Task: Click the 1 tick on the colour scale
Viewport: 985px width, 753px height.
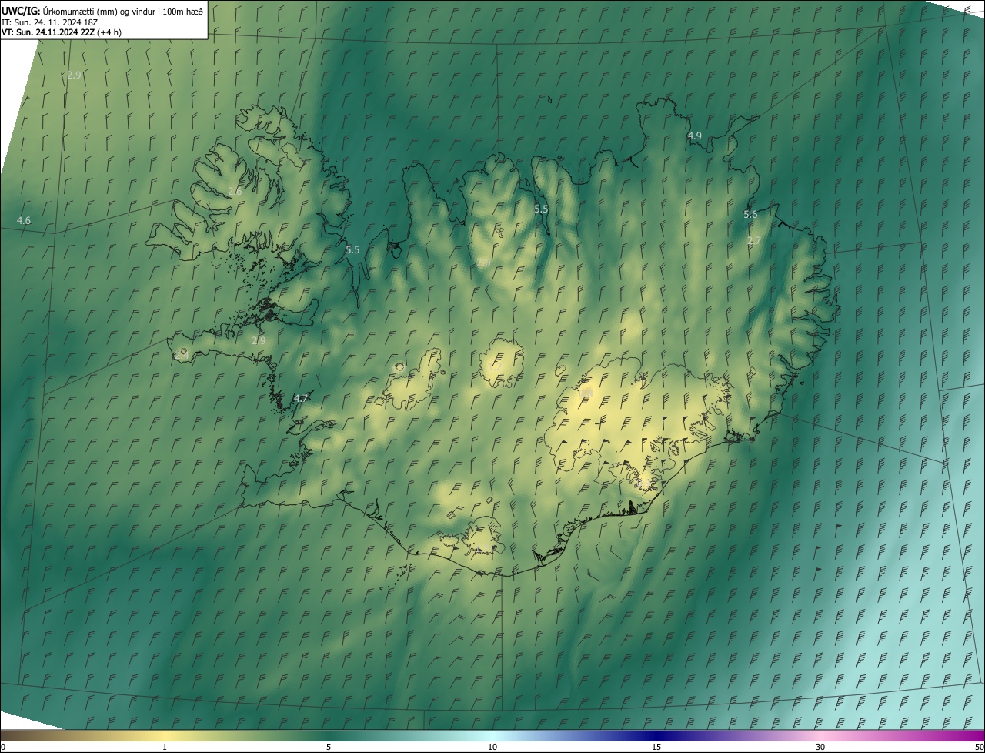Action: coord(165,747)
